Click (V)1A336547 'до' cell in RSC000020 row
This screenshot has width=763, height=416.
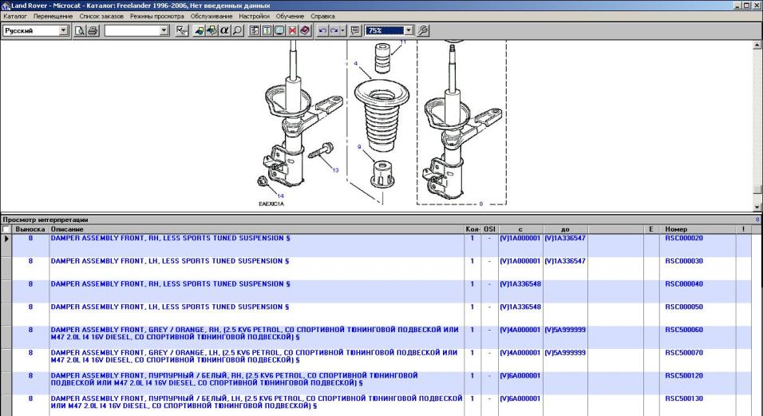tap(564, 238)
